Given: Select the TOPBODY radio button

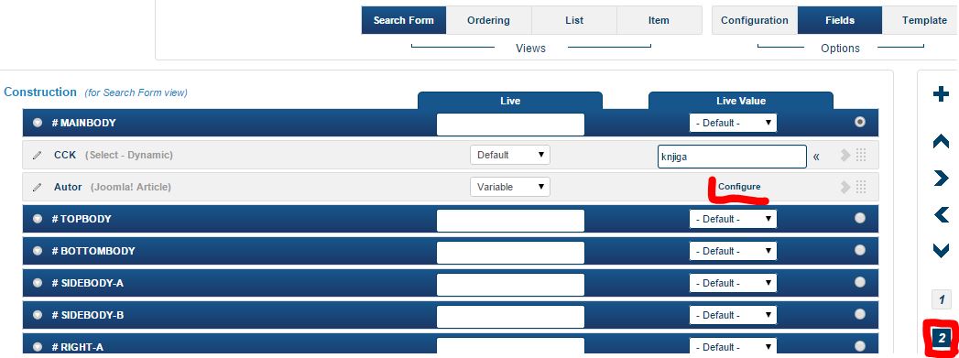Looking at the screenshot, I should 860,218.
